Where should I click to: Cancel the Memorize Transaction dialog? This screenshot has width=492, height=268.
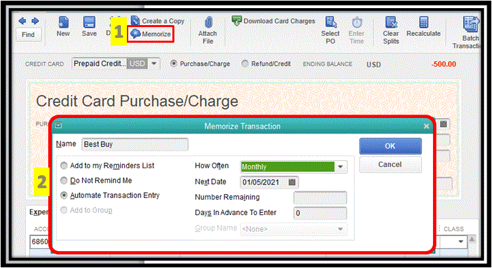tap(390, 164)
